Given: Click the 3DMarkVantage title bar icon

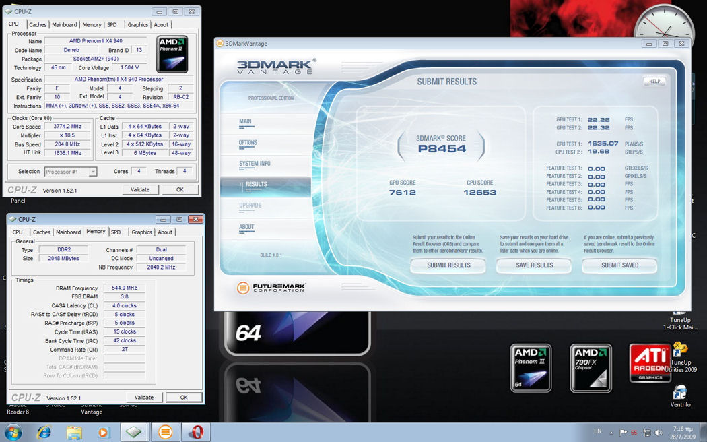Looking at the screenshot, I should coord(220,44).
